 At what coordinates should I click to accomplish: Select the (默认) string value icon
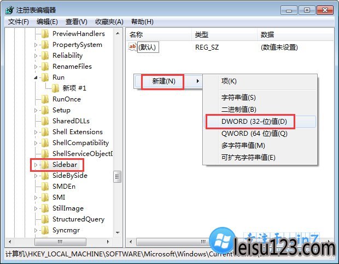[133, 47]
